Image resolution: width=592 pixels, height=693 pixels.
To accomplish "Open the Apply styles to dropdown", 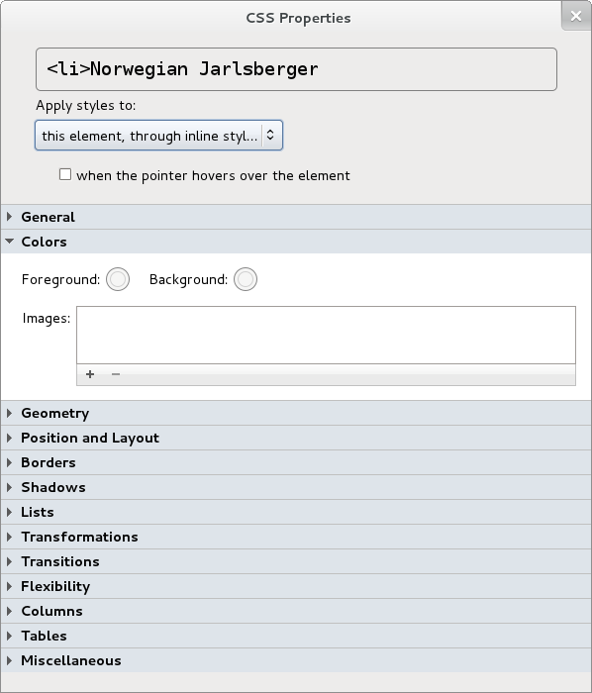I will (x=159, y=136).
